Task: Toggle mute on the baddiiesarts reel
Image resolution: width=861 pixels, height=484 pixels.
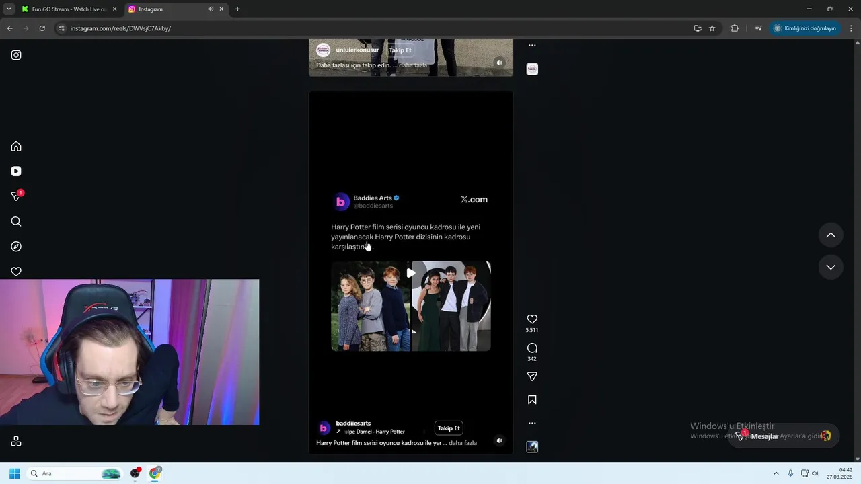Action: (x=499, y=441)
